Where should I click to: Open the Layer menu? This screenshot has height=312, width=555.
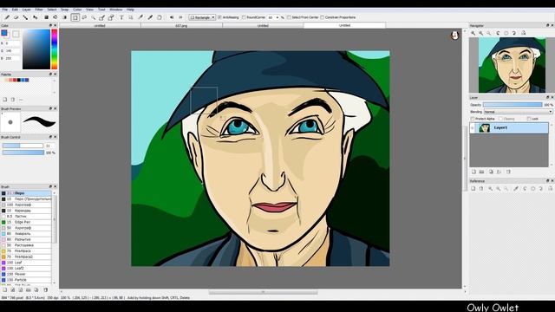pos(27,10)
